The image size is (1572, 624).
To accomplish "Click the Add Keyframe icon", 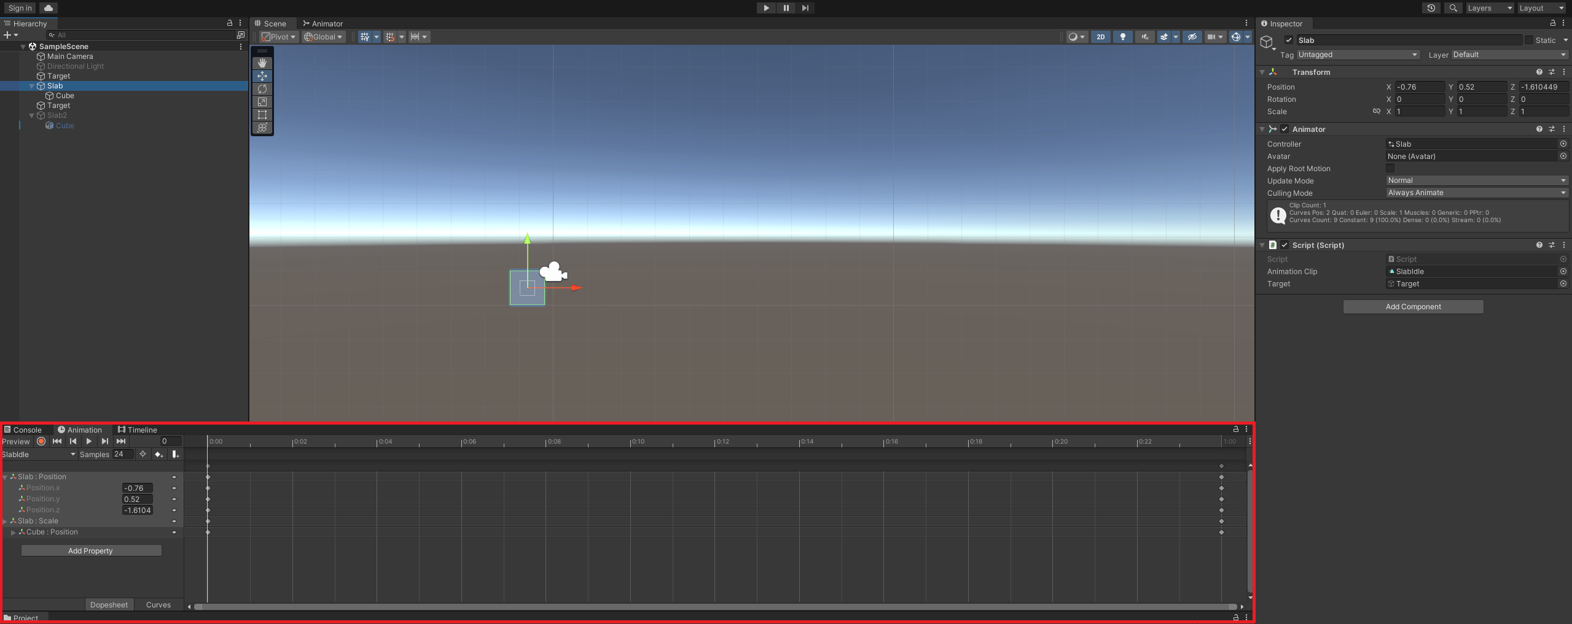I will pos(158,454).
